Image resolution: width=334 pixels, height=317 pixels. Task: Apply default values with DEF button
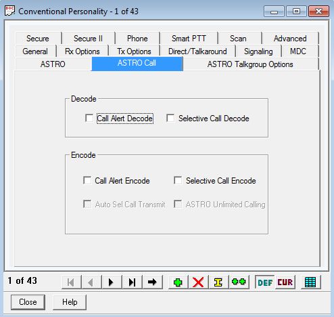click(265, 282)
